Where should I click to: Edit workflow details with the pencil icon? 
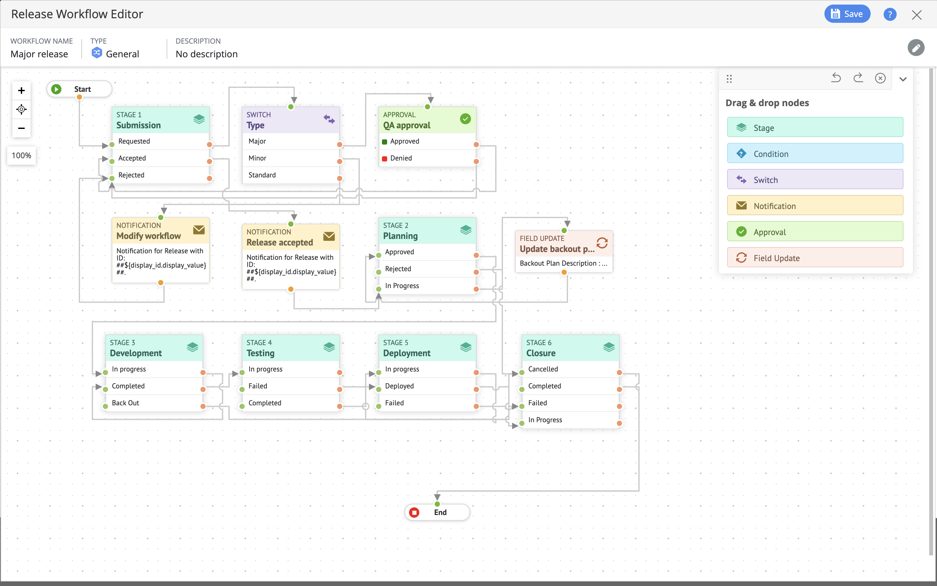[x=916, y=48]
